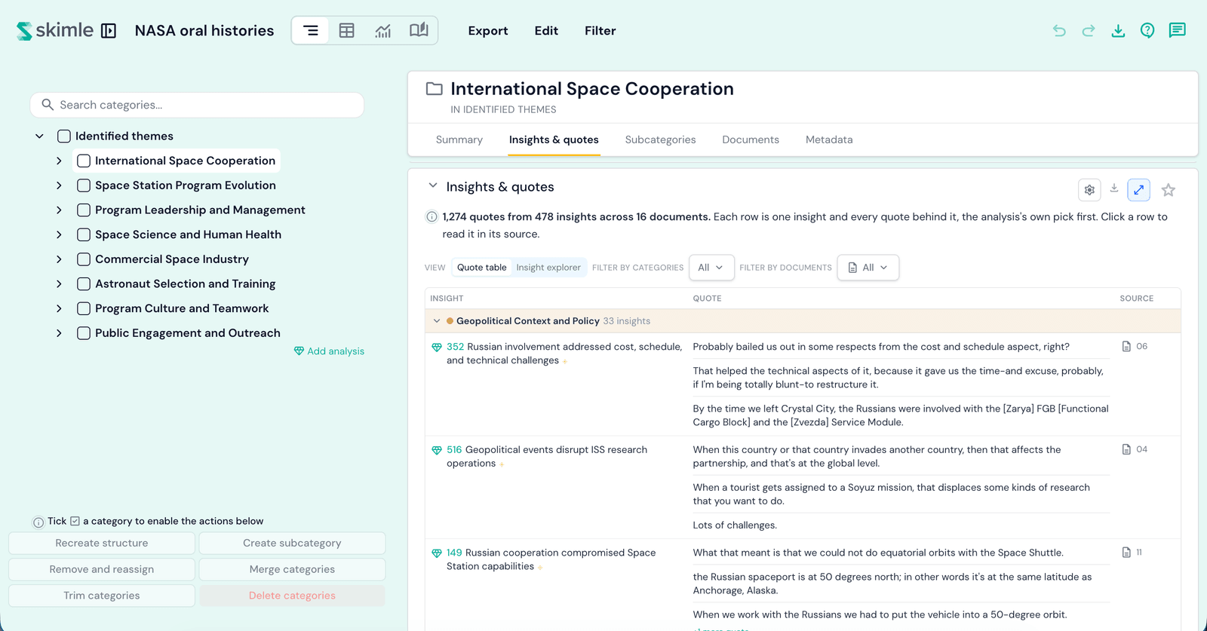Click the diamond icon for insight 352
Screen dimensions: 1207x631
pos(437,348)
